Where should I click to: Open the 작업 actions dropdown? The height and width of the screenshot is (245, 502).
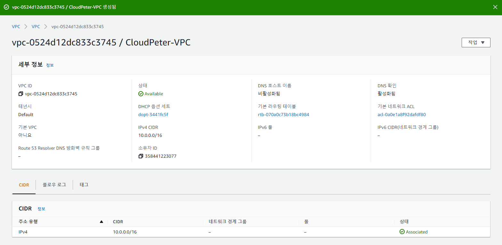pyautogui.click(x=476, y=43)
